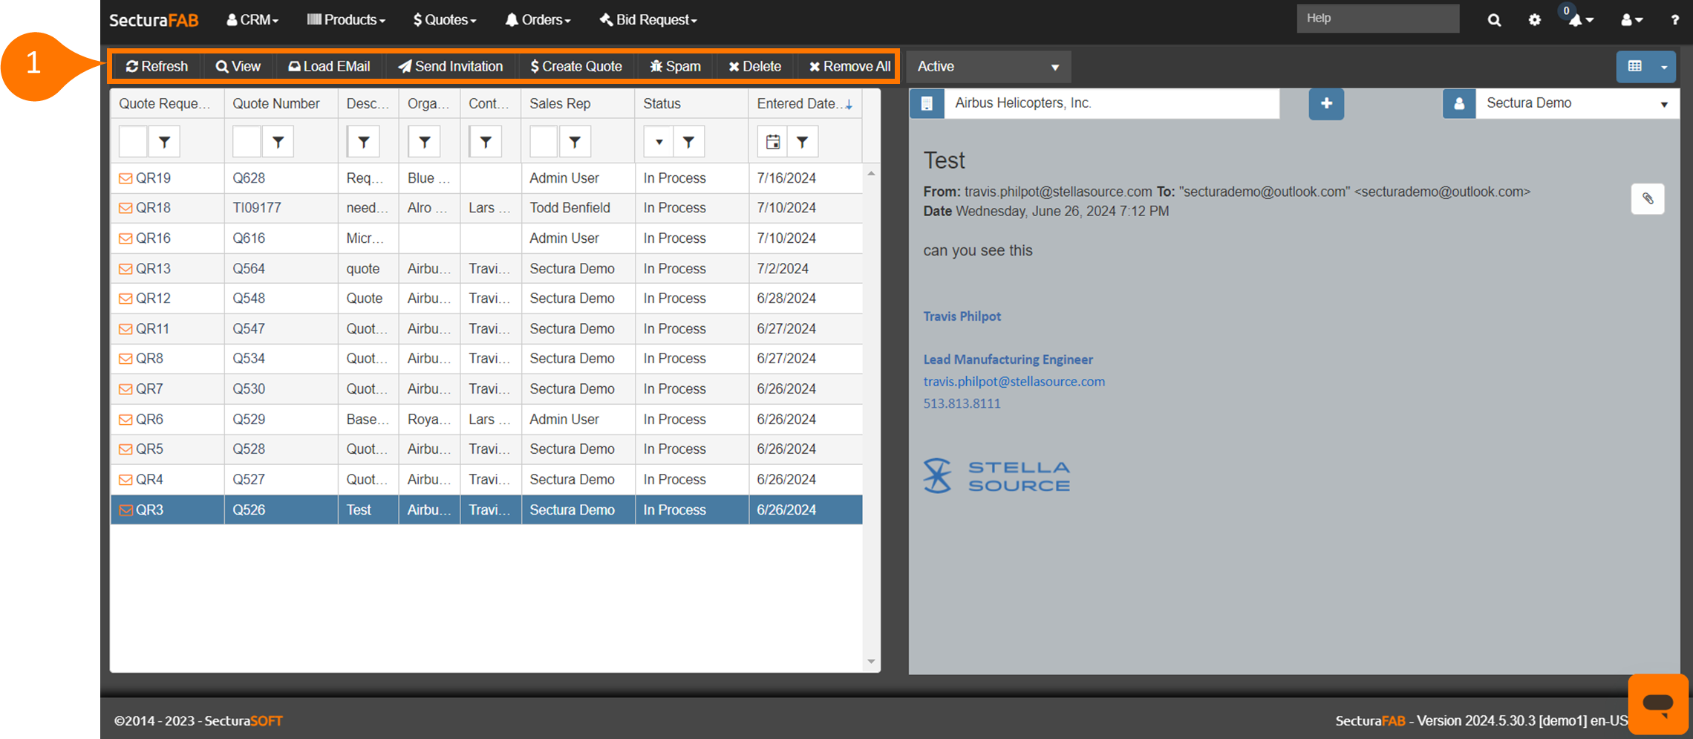Click the sales rep person icon
Viewport: 1693px width, 739px height.
(x=1459, y=103)
